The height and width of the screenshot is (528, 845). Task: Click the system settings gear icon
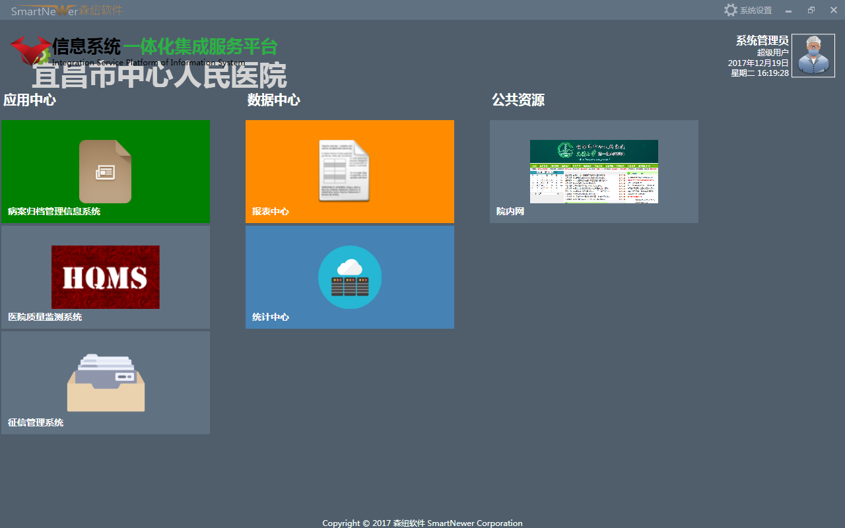730,10
